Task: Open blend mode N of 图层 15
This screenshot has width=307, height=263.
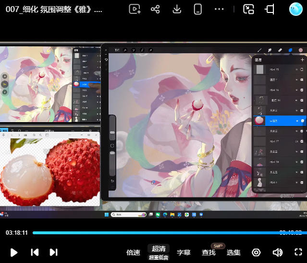Action: coord(296,69)
